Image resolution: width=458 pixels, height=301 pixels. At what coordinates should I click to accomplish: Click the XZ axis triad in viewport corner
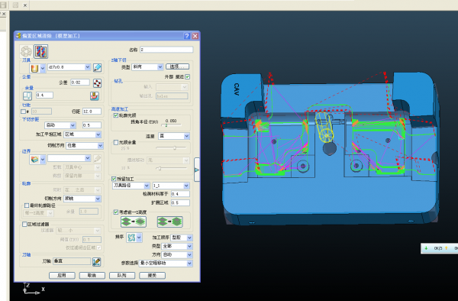[34, 289]
